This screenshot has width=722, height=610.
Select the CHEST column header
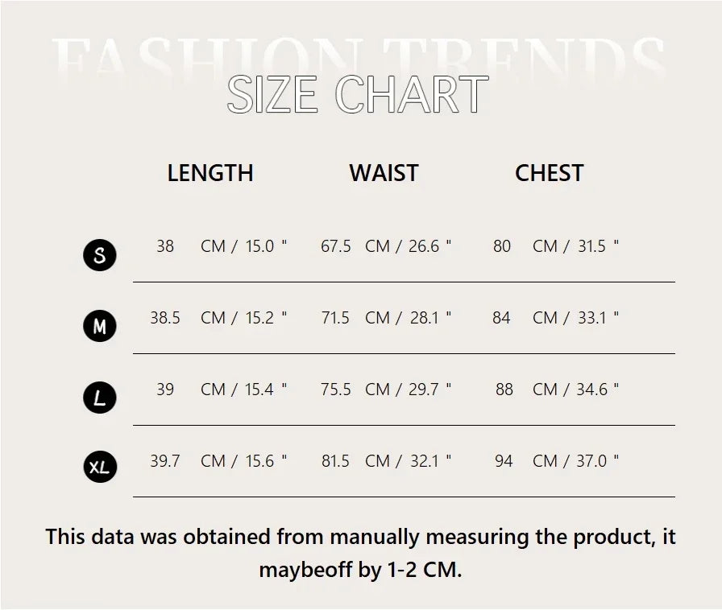pos(549,173)
